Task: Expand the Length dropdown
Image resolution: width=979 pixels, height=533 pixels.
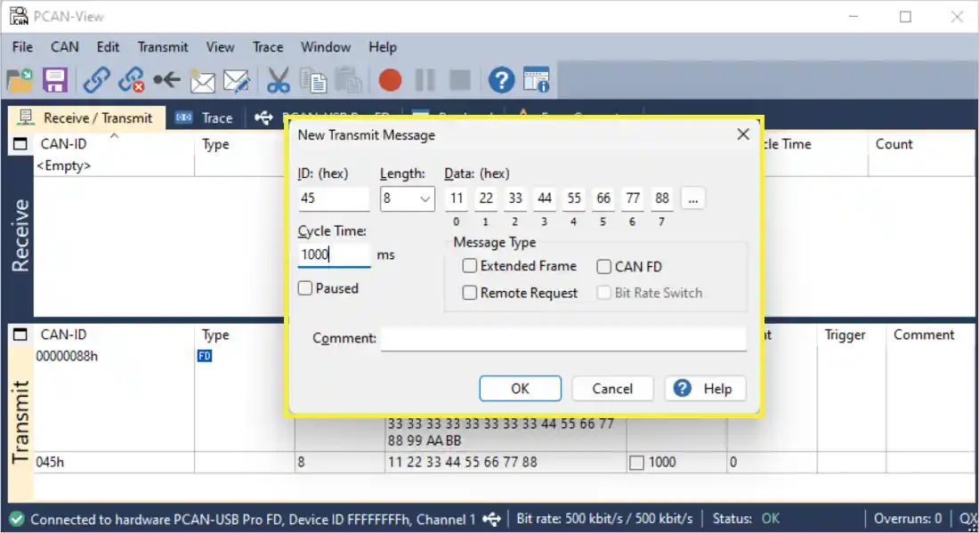Action: tap(425, 199)
